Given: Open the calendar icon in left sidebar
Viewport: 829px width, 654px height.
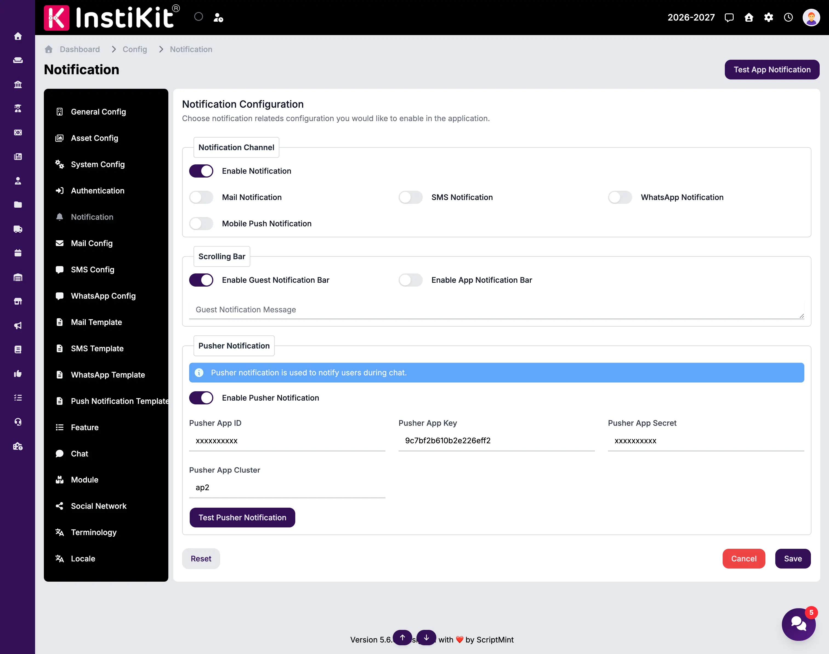Looking at the screenshot, I should tap(18, 253).
